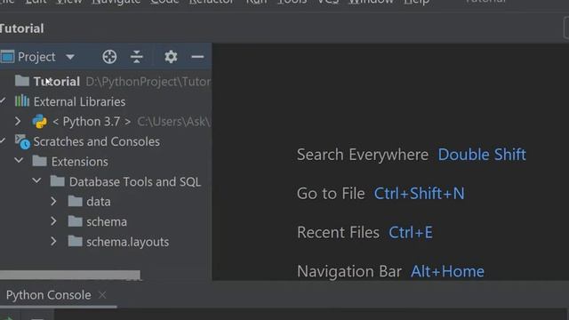Click the Tutorial breadcrumb in navigation bar
The height and width of the screenshot is (320, 569).
point(21,28)
